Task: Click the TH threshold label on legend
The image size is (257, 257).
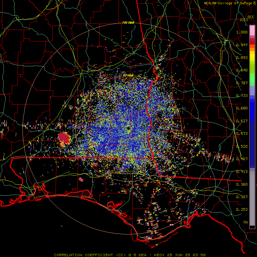Action: pyautogui.click(x=245, y=222)
